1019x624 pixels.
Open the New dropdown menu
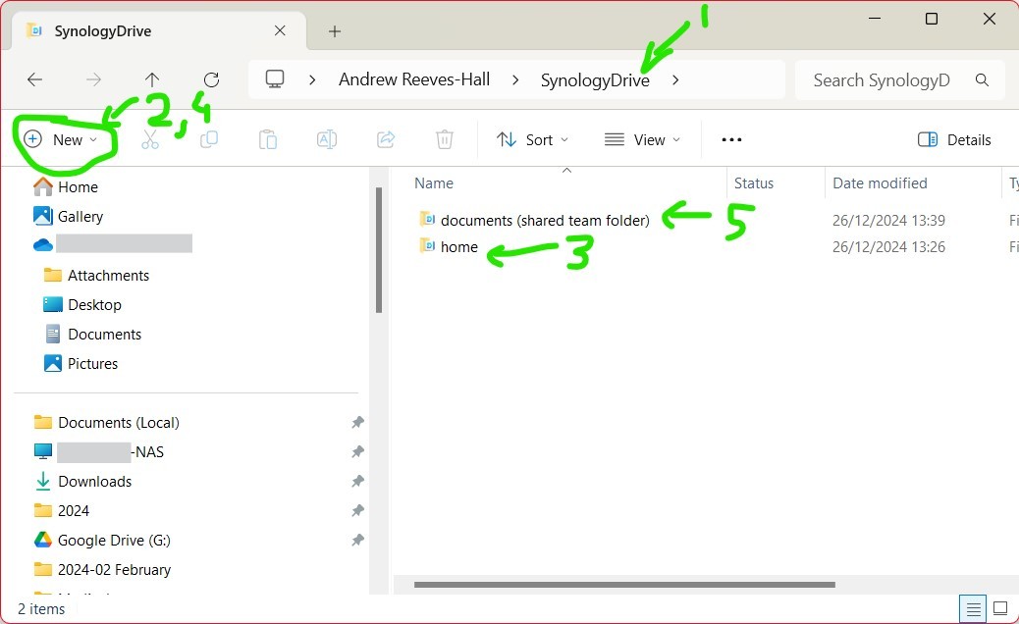point(61,139)
